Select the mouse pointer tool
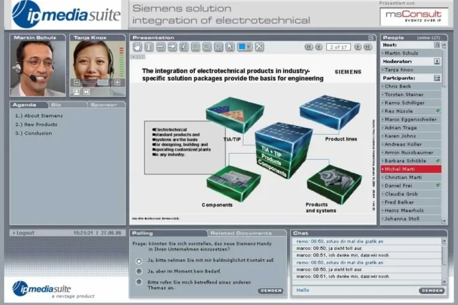Screen dimensions: 458x305 click(x=230, y=47)
